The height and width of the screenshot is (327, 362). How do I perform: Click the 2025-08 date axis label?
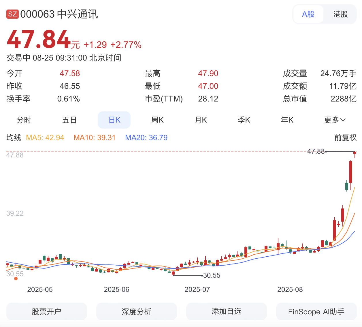290,290
